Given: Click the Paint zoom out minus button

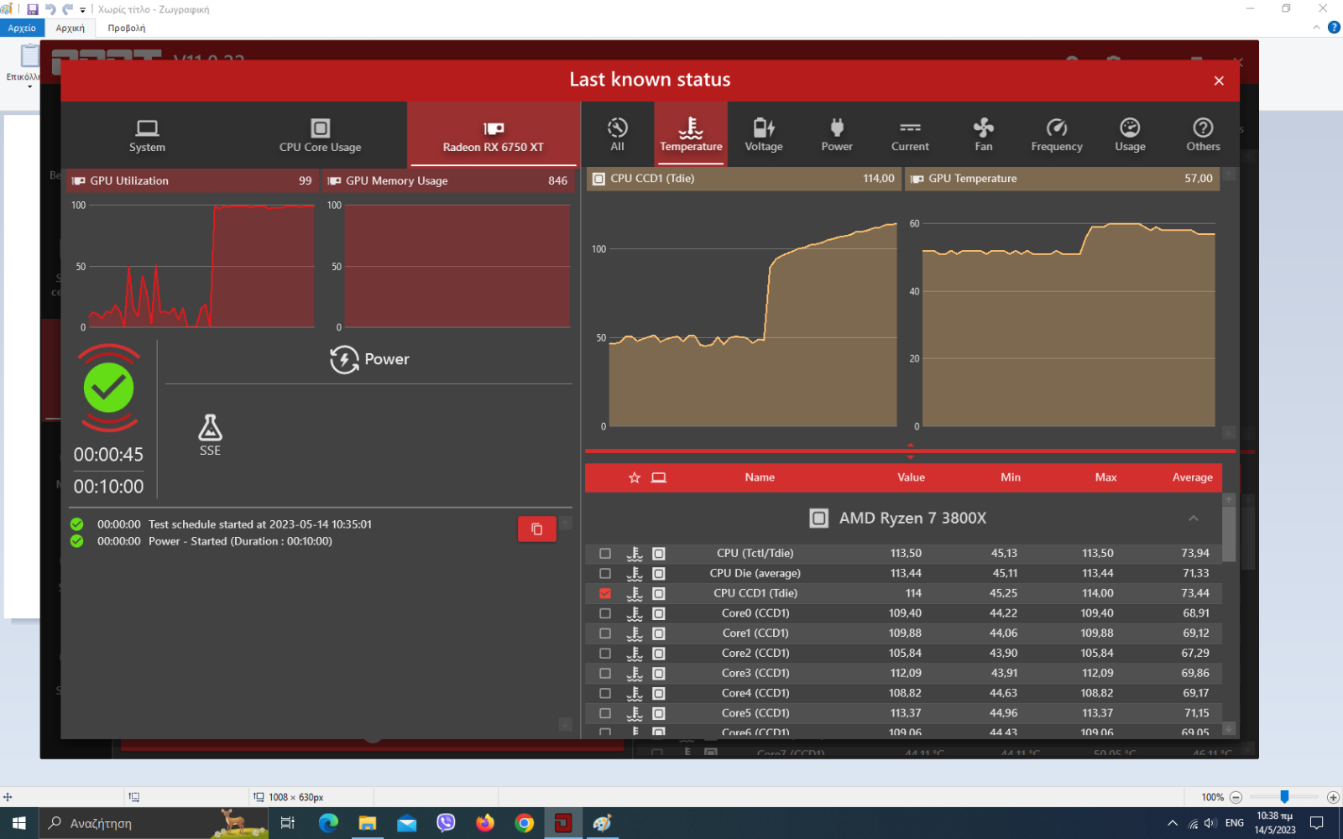Looking at the screenshot, I should [1236, 797].
